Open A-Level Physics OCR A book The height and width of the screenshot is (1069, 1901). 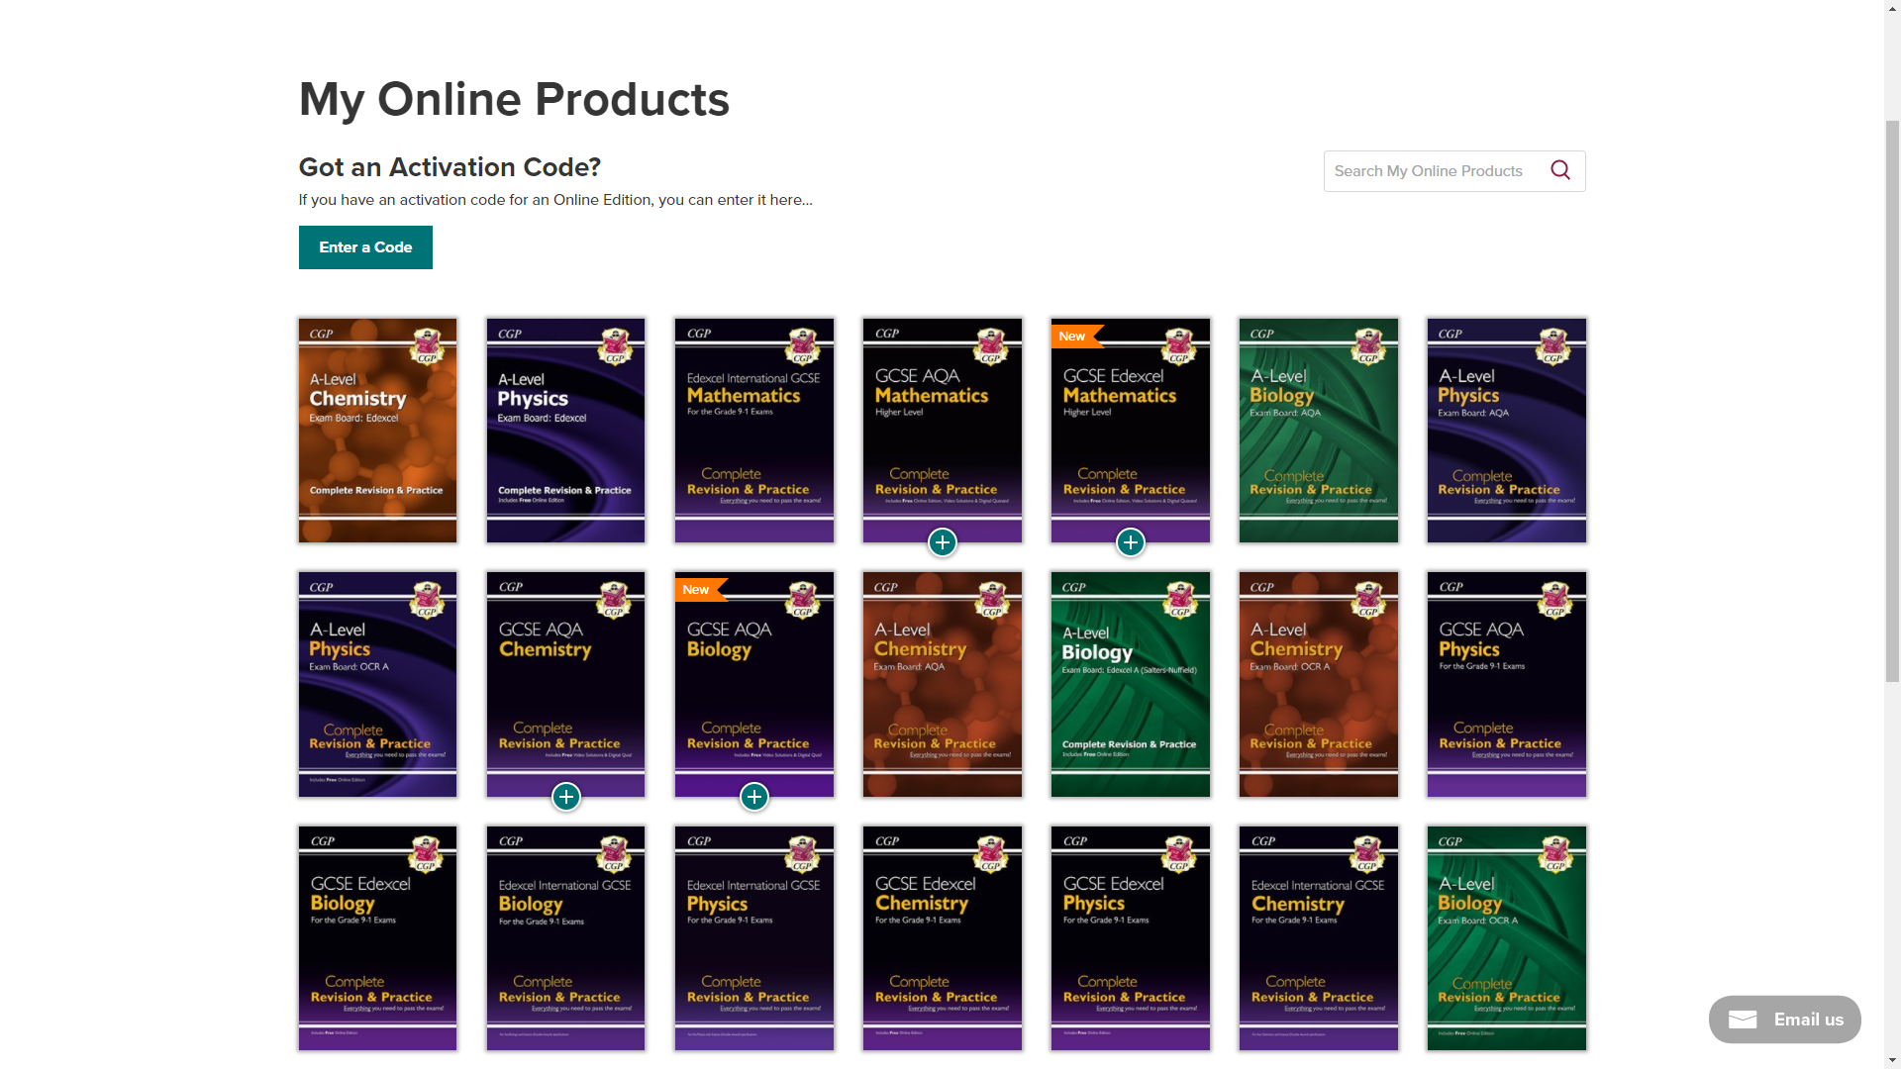pos(378,684)
